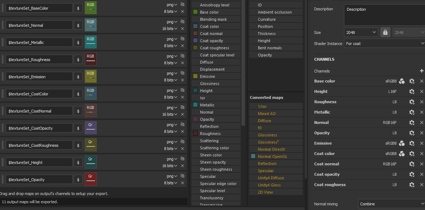Open the bit depth dropdown for $textureSet_Normal
Image resolution: width=425 pixels, height=210 pixels.
(170, 29)
